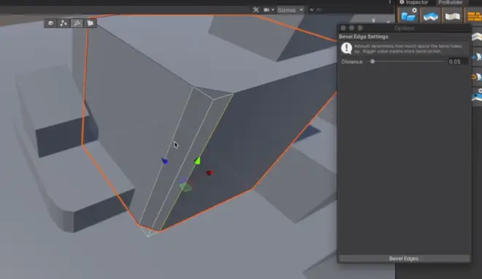
Task: Close the Options window
Action: (343, 28)
